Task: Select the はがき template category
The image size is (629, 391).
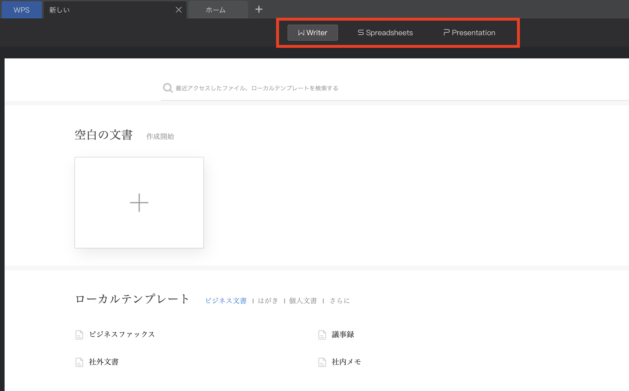Action: (x=268, y=301)
